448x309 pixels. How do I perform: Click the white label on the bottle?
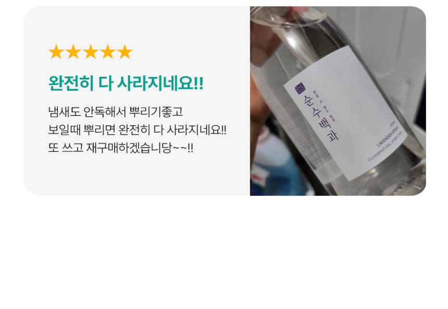click(346, 113)
